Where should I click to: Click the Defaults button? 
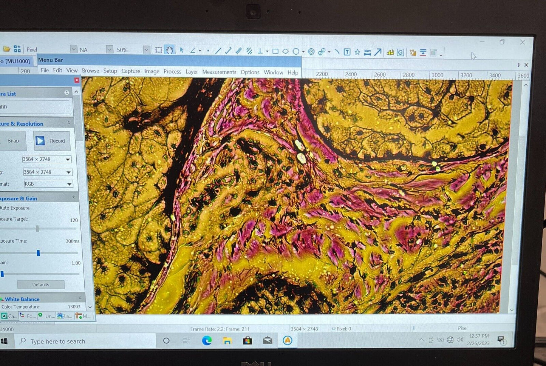coord(41,284)
